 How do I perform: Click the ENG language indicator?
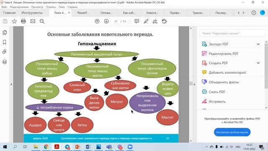point(238,147)
